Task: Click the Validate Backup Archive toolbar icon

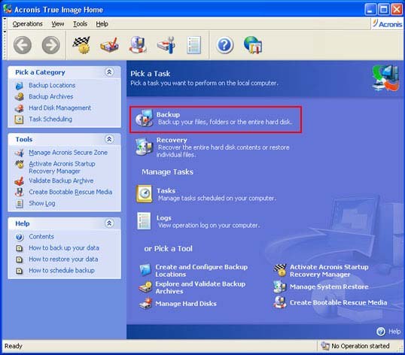Action: [109, 45]
